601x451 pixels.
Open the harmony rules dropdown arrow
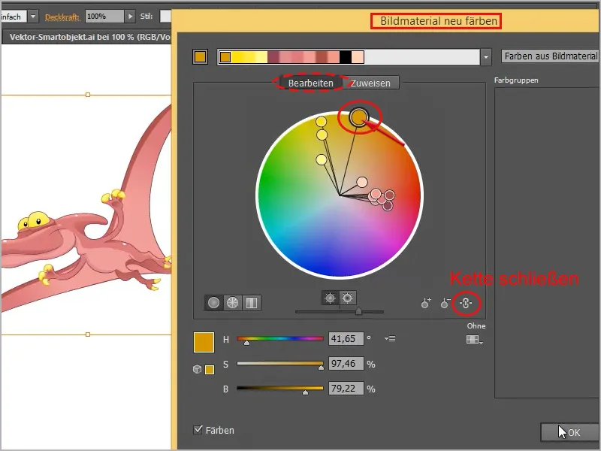tap(486, 57)
